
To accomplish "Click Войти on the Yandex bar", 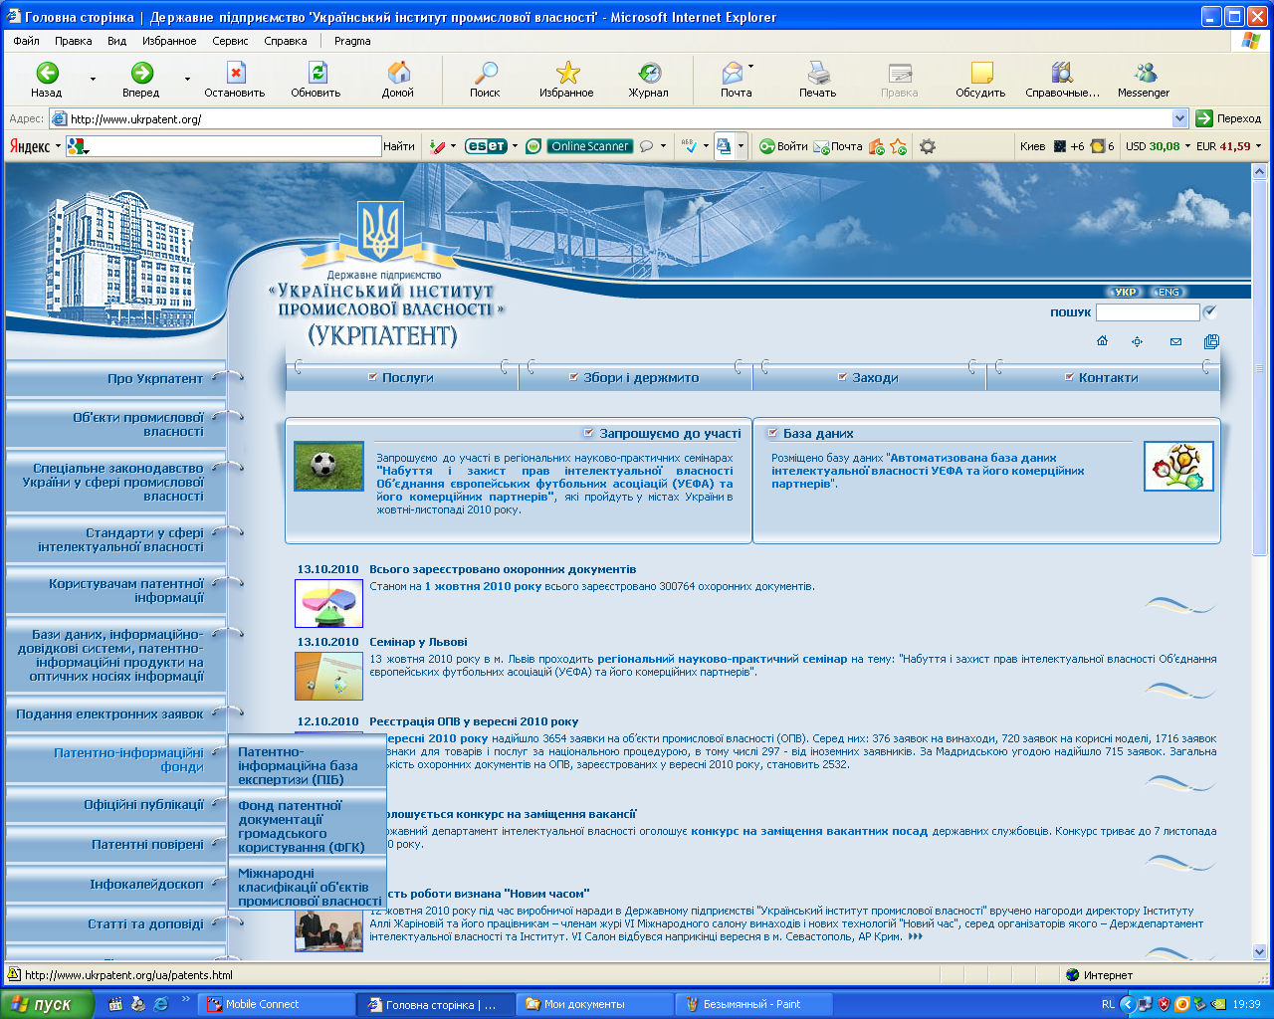I will coord(784,146).
